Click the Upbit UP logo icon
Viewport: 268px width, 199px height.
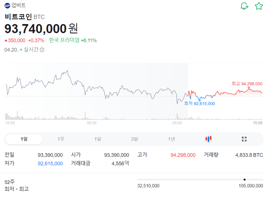click(x=7, y=6)
